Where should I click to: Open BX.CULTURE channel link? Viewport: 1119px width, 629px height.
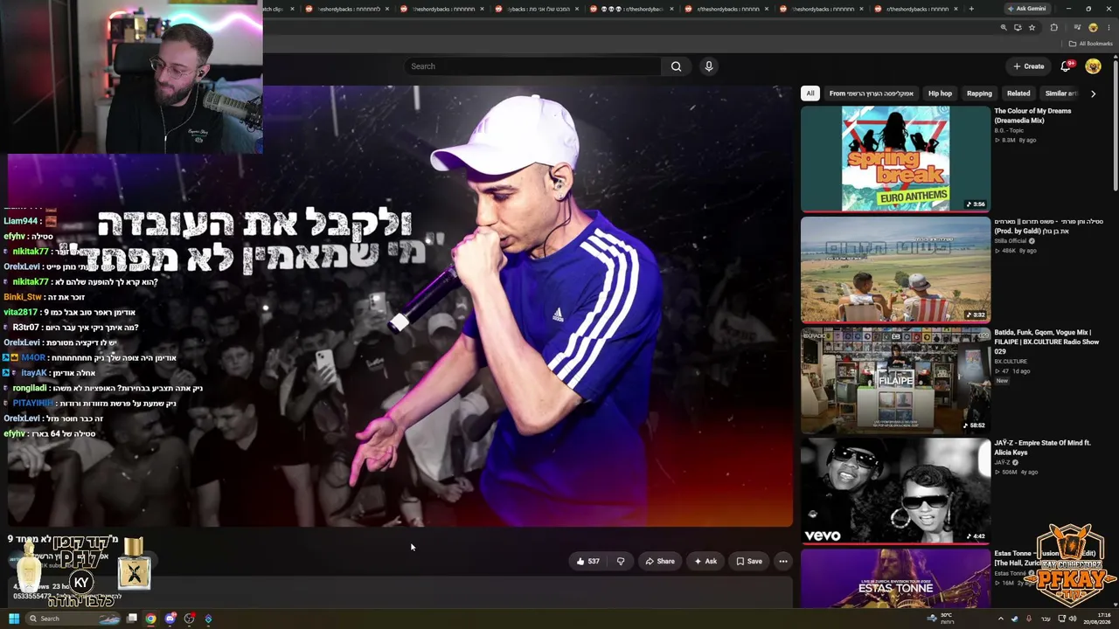[1011, 361]
